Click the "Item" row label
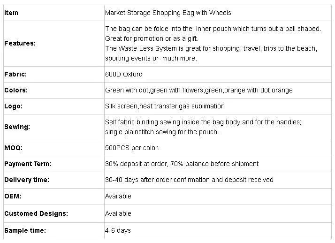335x243 pixels. click(11, 13)
